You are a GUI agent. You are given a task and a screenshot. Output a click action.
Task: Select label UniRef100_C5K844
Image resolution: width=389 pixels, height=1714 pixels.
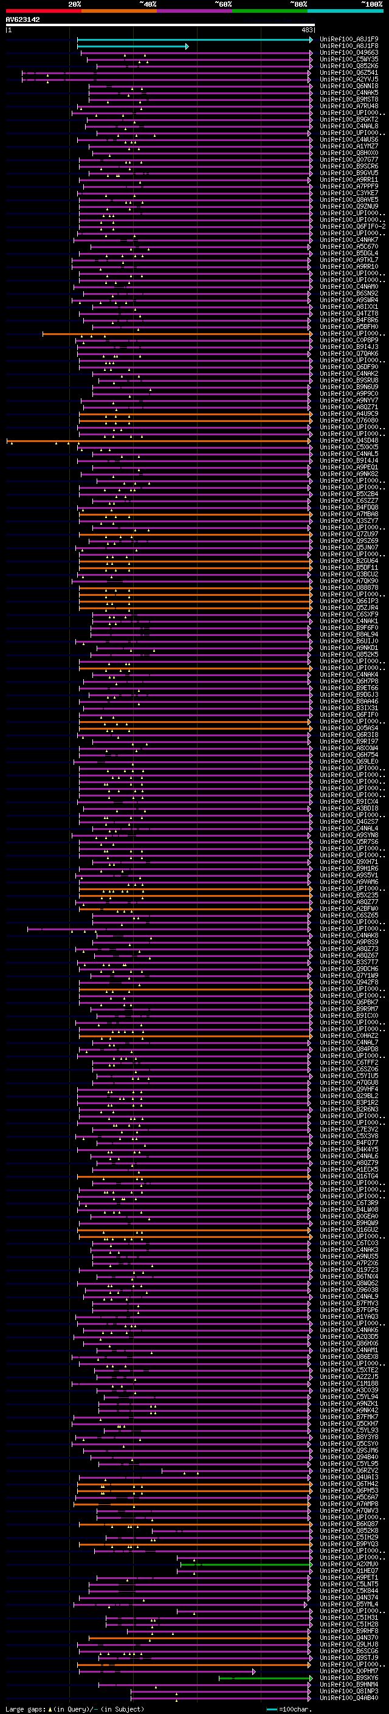point(349,1591)
